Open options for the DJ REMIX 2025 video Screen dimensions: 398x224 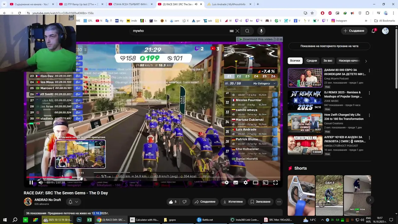coord(369,93)
